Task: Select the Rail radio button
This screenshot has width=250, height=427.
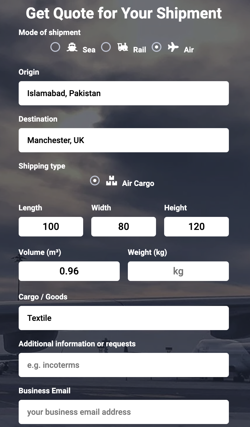Action: 106,47
